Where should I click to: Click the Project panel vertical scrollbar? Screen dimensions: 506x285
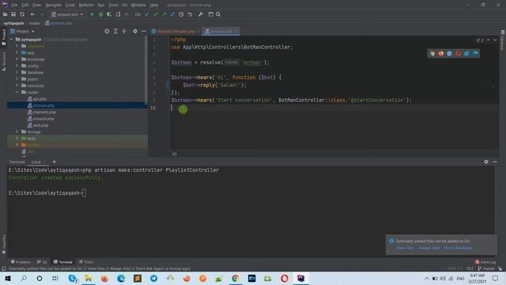(145, 70)
